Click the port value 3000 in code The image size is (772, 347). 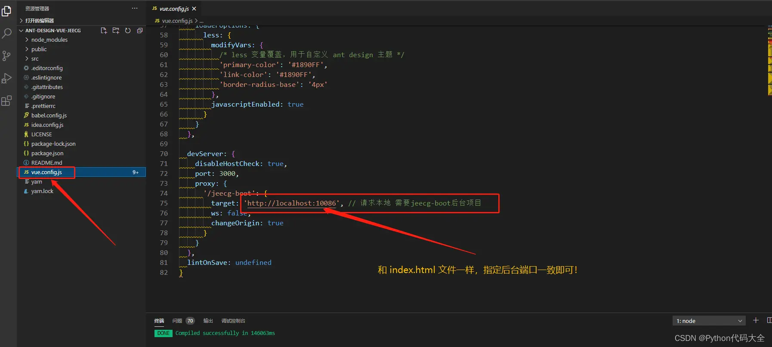coord(227,174)
